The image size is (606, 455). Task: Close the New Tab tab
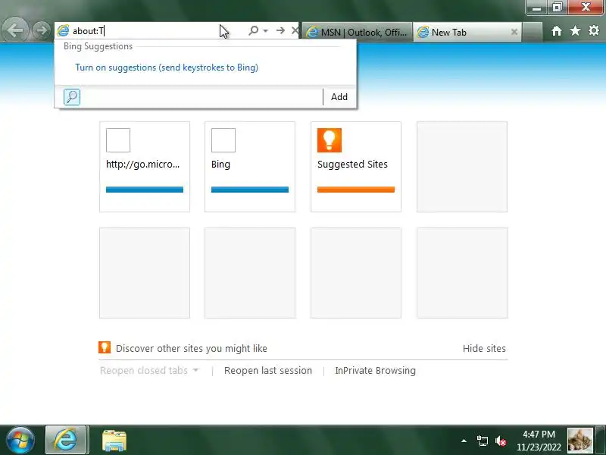tap(514, 32)
